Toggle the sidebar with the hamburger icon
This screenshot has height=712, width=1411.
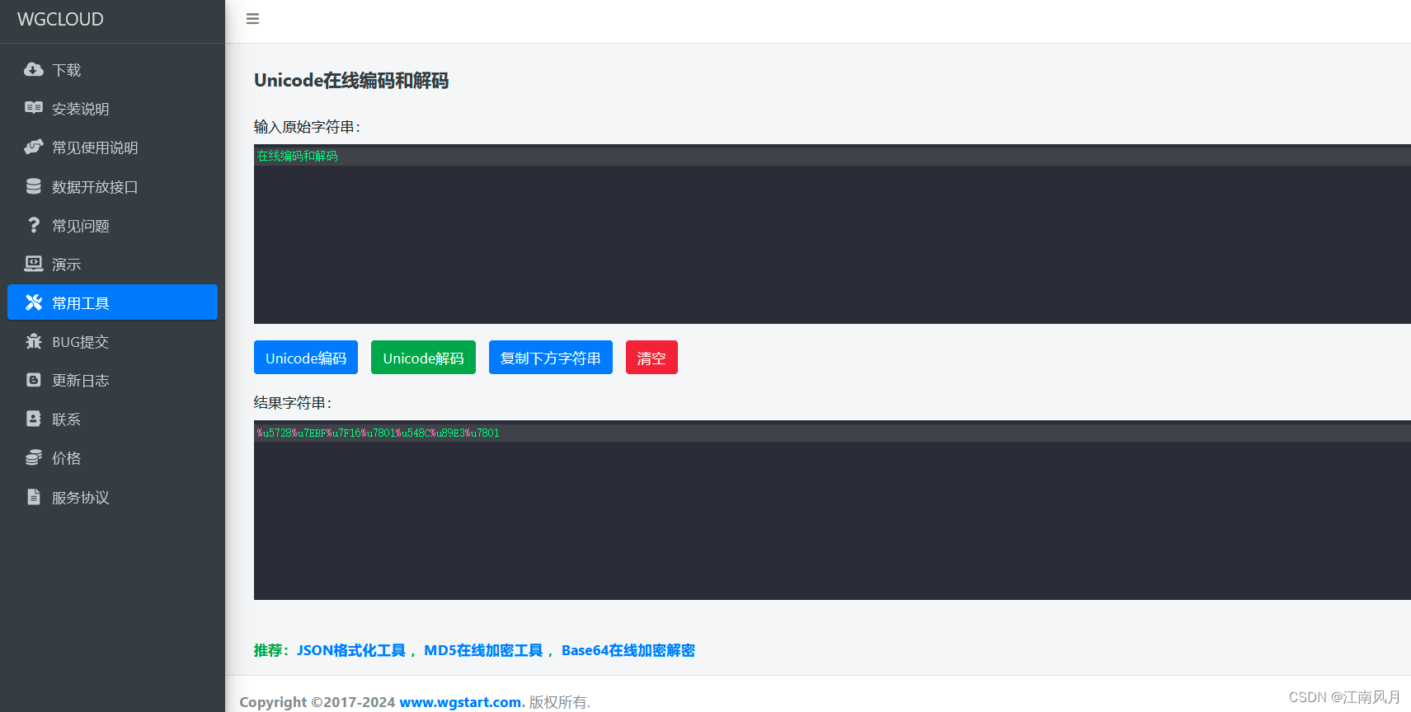pyautogui.click(x=253, y=19)
